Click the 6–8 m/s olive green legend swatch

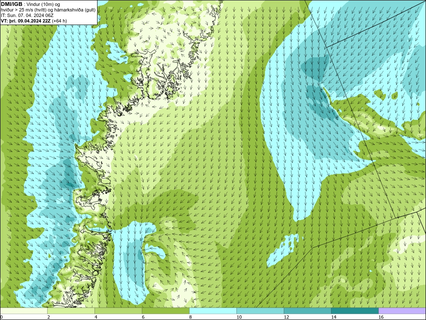(x=166, y=311)
